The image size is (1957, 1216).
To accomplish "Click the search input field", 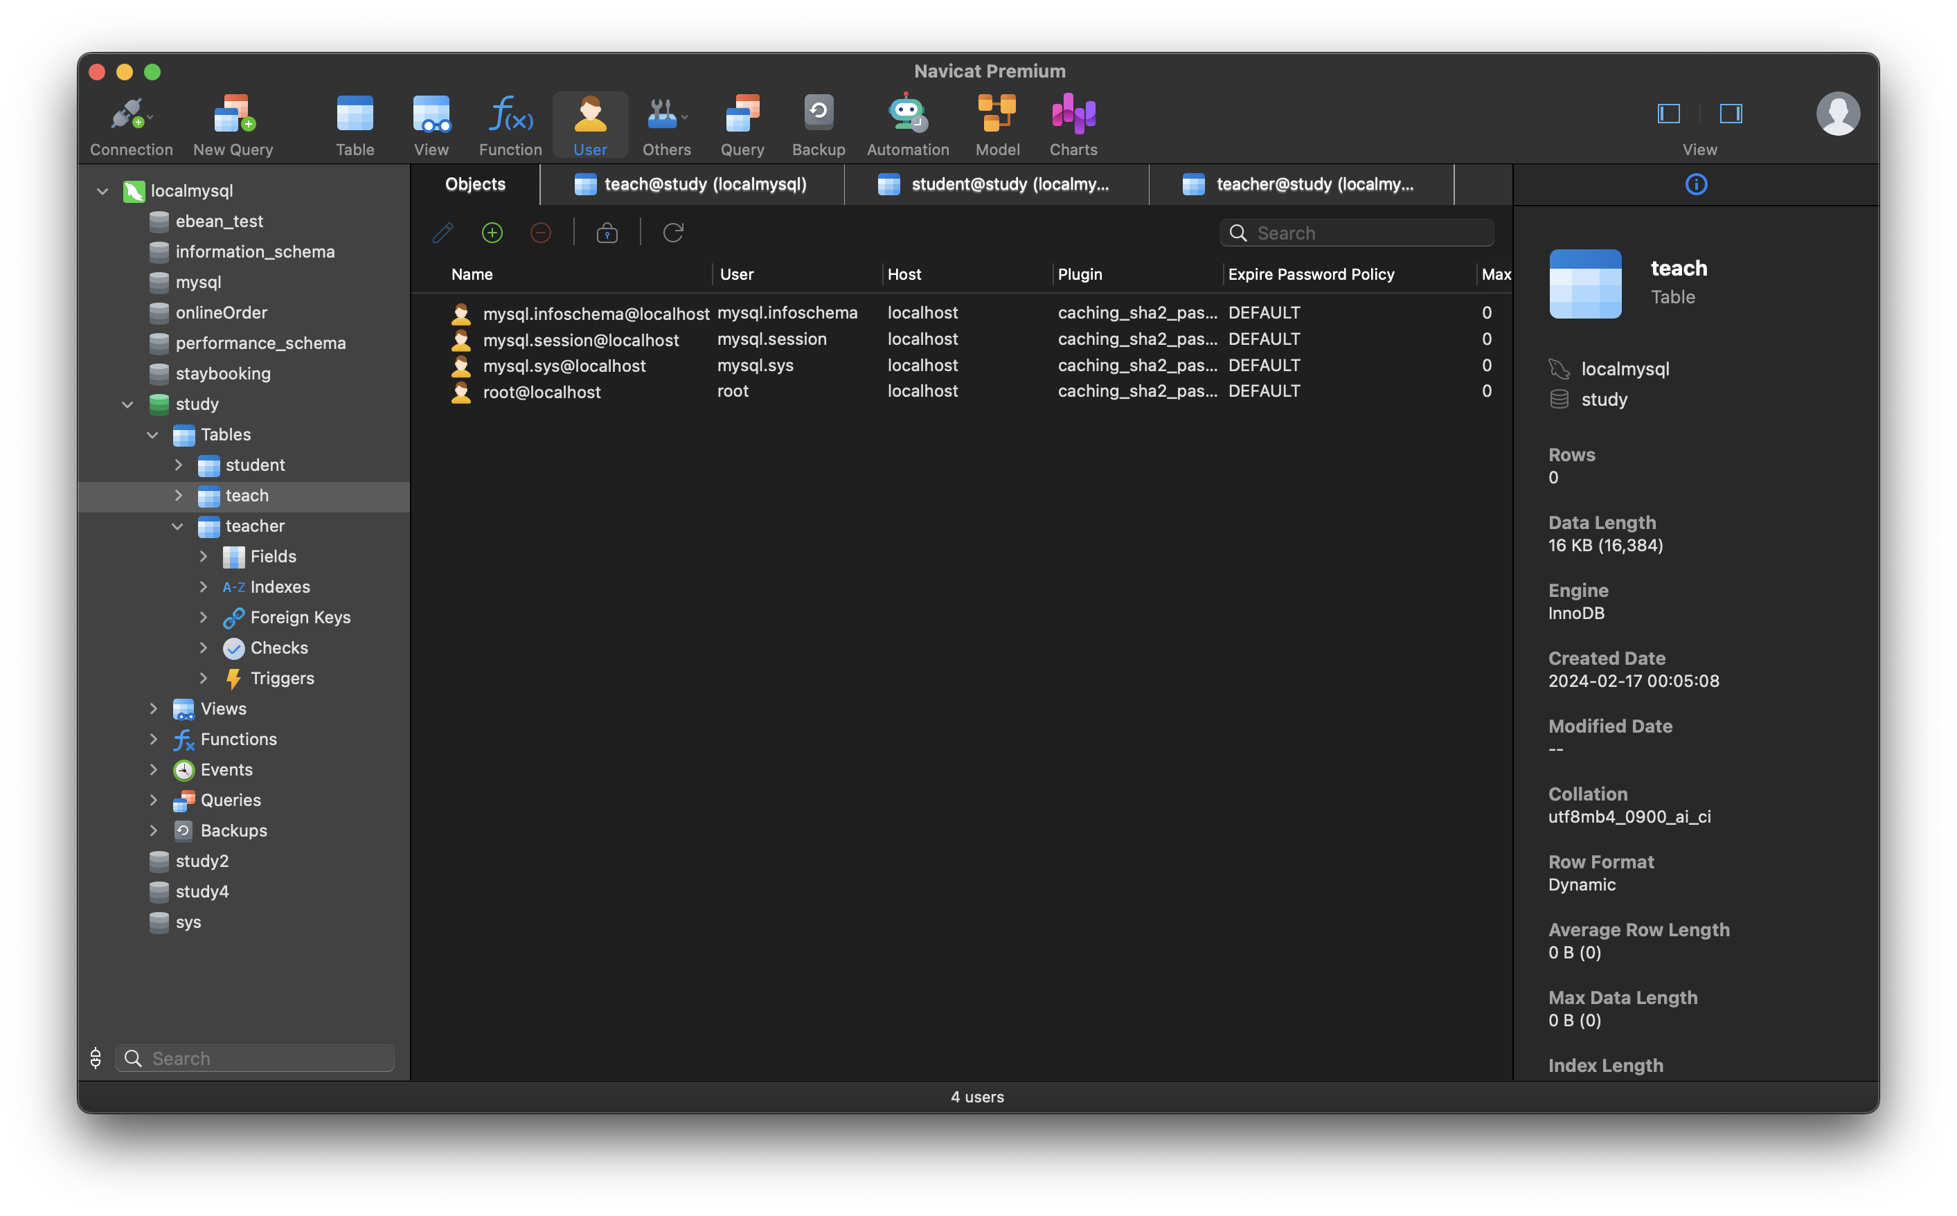I will click(1357, 233).
